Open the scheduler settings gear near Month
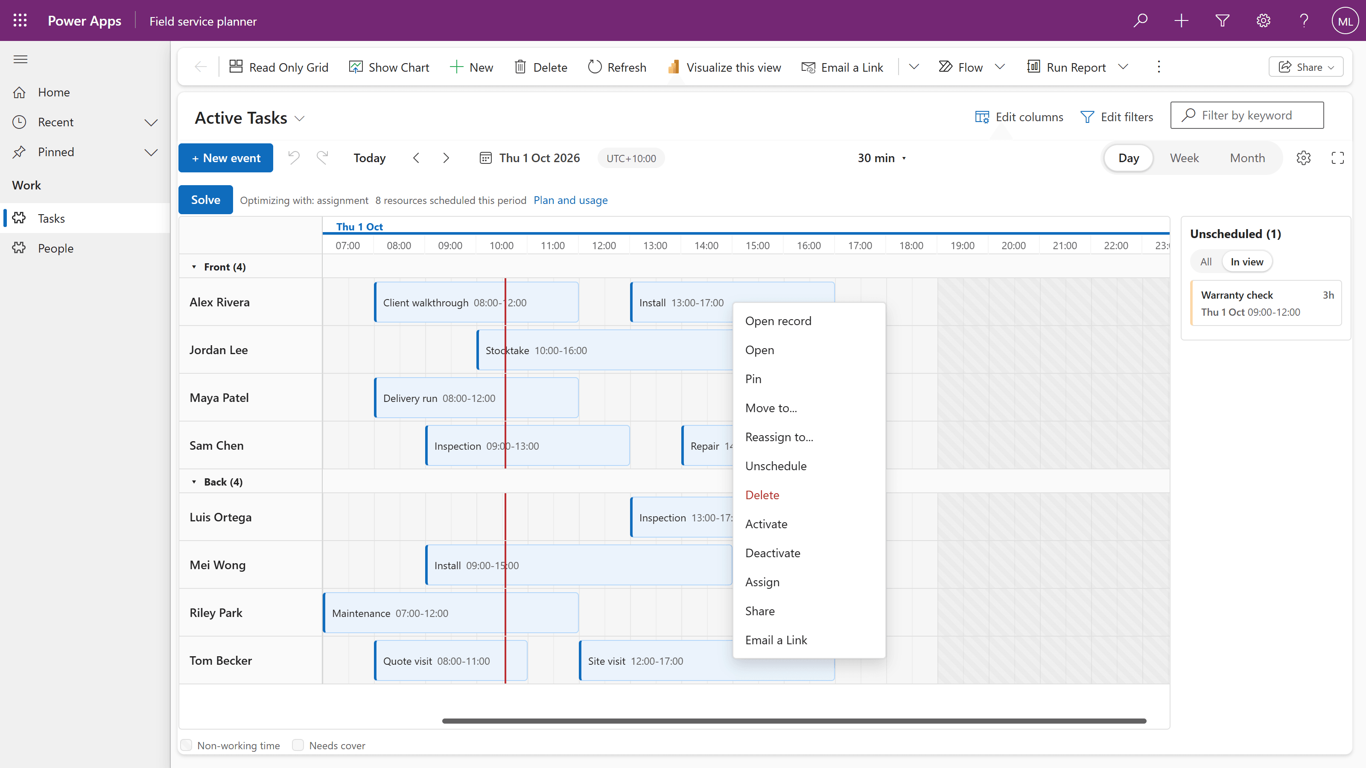The width and height of the screenshot is (1366, 768). (x=1303, y=158)
